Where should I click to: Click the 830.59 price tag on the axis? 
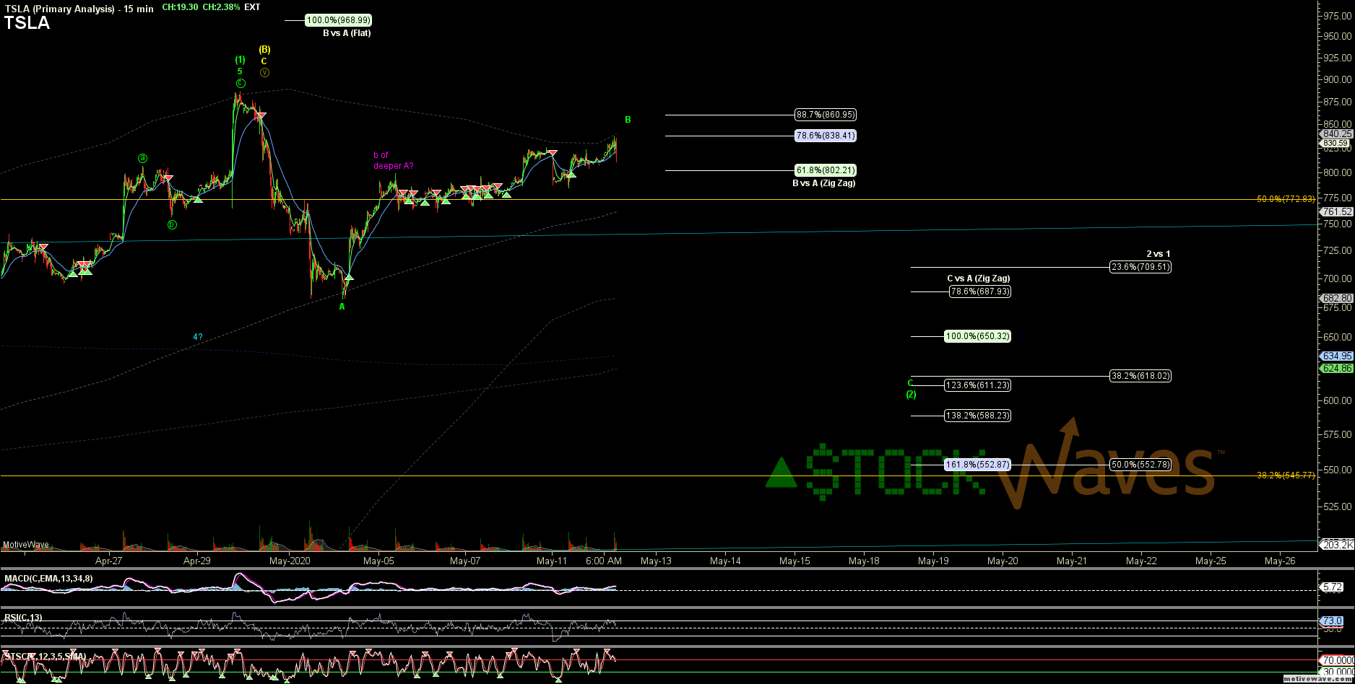point(1337,144)
